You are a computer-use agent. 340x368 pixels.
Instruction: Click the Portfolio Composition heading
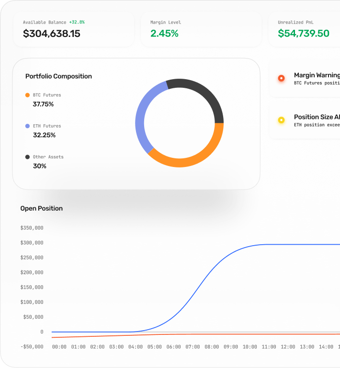[x=58, y=76]
